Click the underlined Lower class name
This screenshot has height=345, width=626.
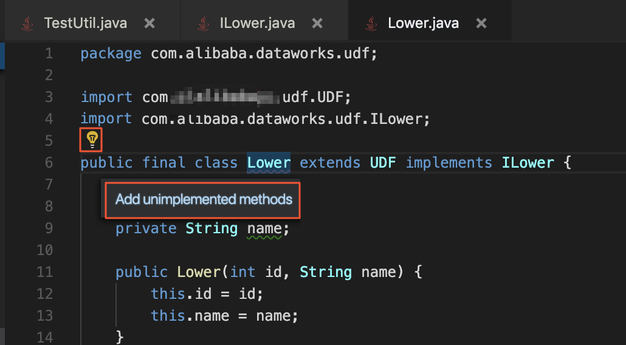click(x=269, y=163)
